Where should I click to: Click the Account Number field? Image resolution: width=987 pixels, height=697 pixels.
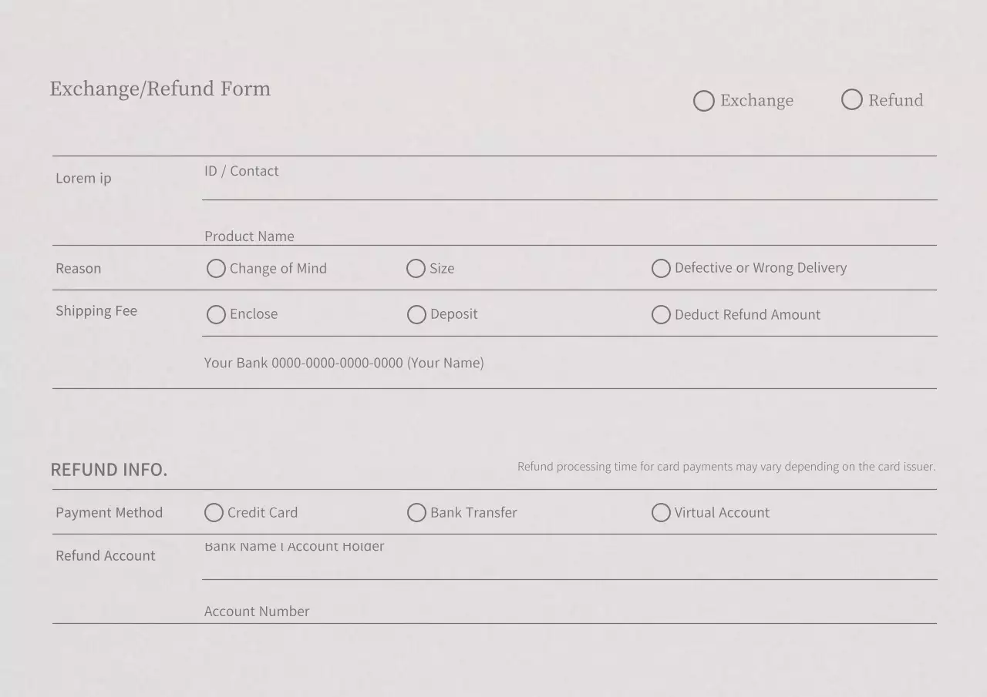[569, 610]
